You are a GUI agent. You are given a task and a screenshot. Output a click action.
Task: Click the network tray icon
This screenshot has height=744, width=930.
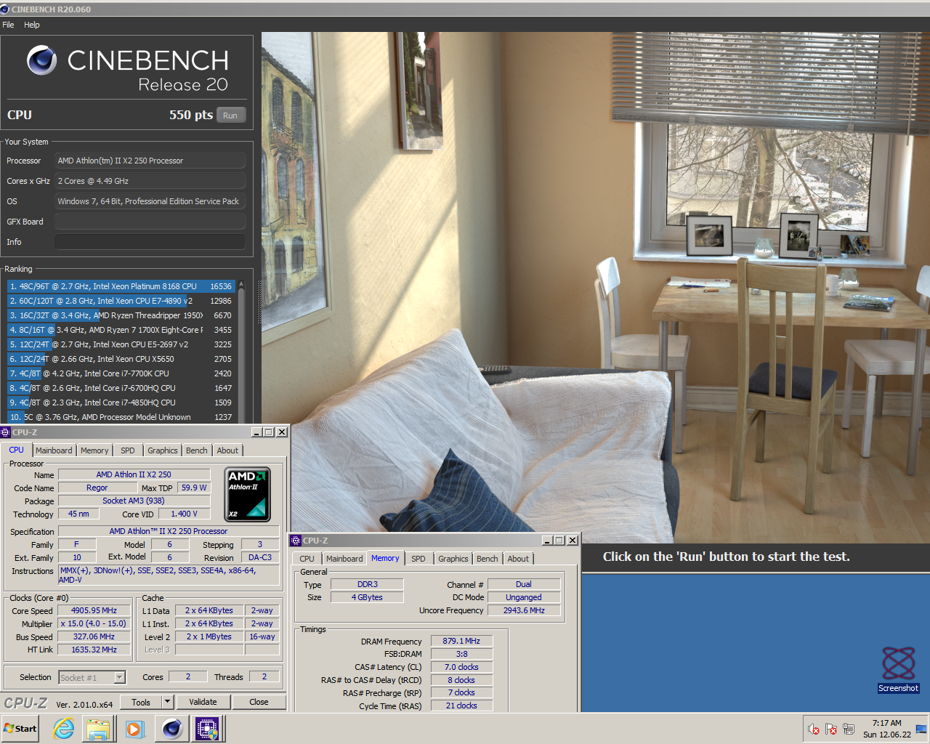[849, 729]
